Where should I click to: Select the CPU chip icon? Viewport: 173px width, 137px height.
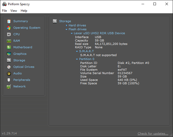pos(9,34)
